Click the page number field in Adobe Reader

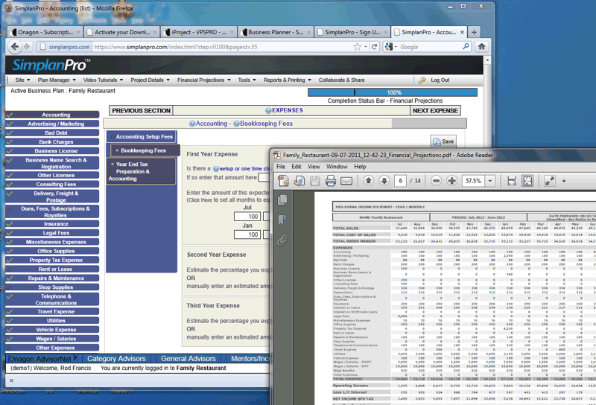(400, 181)
